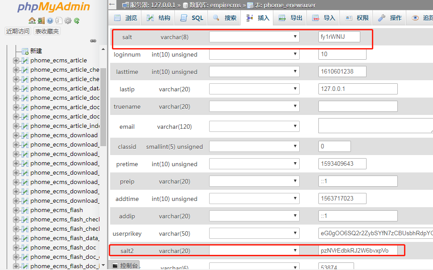Screen dimensions: 433x270
Task: Click the link chain icon in navigation panel
Action: pyautogui.click(x=93, y=41)
